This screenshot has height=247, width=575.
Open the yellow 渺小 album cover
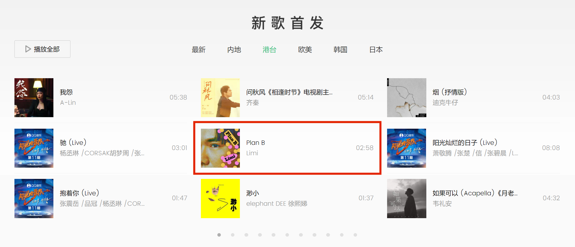(x=220, y=199)
